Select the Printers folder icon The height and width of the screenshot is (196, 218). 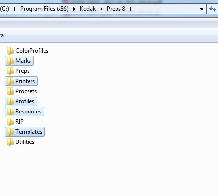(x=10, y=81)
